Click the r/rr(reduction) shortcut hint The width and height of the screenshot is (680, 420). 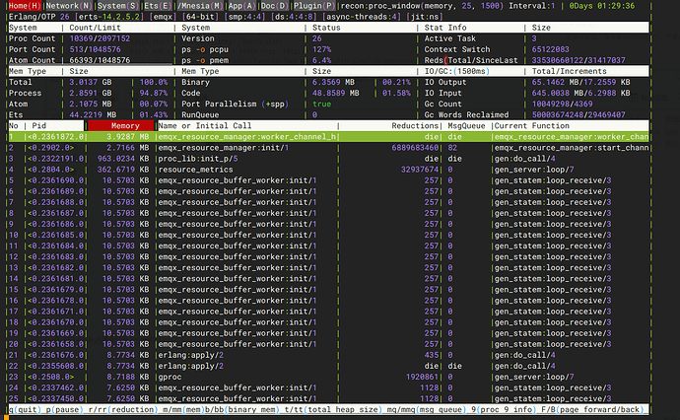(x=121, y=409)
